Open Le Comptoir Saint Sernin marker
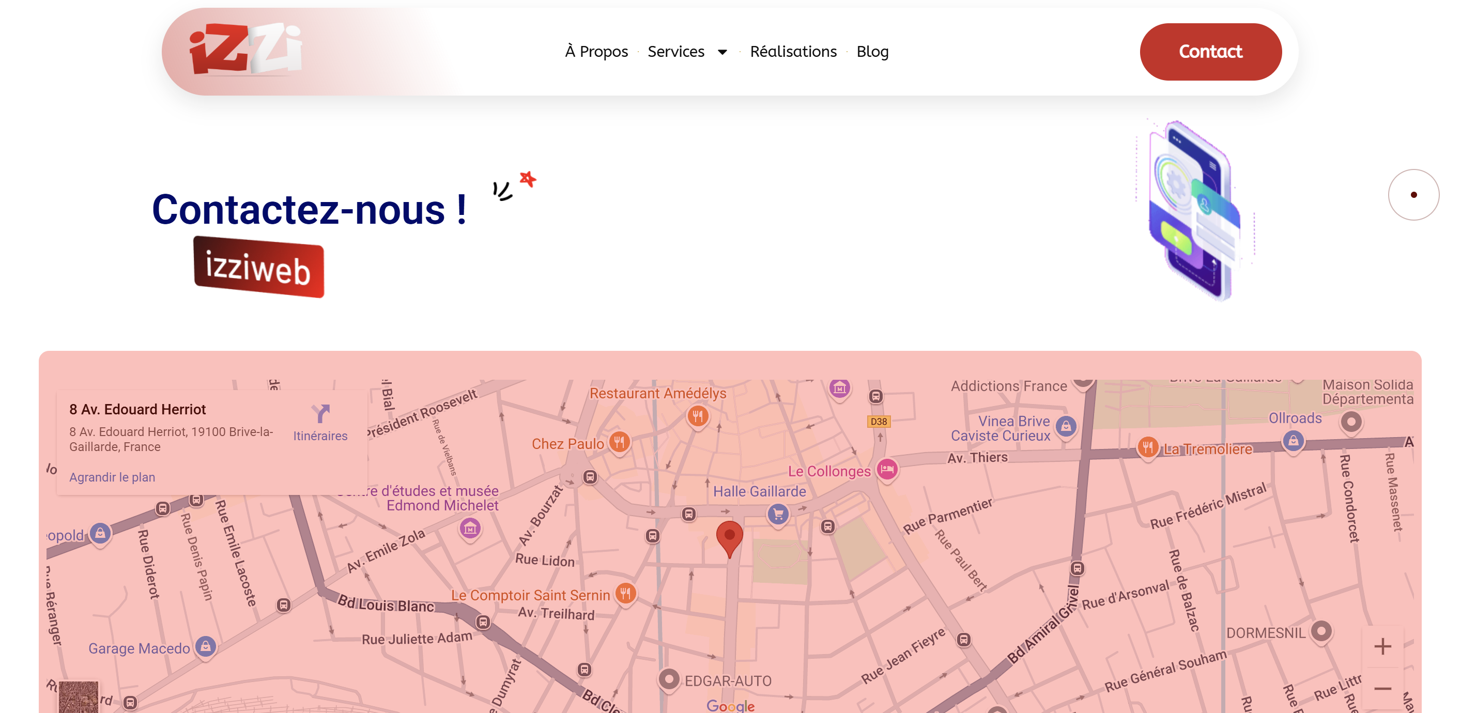This screenshot has width=1461, height=713. (625, 594)
